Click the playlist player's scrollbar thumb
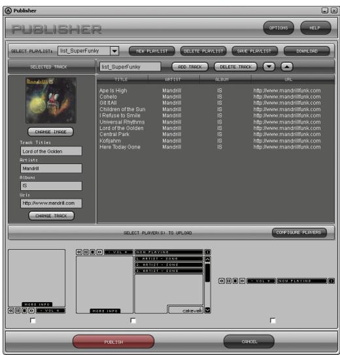The image size is (340, 355). point(207,273)
